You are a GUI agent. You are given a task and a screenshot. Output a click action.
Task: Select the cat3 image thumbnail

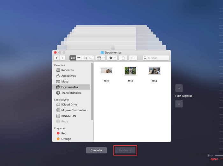(x=130, y=71)
